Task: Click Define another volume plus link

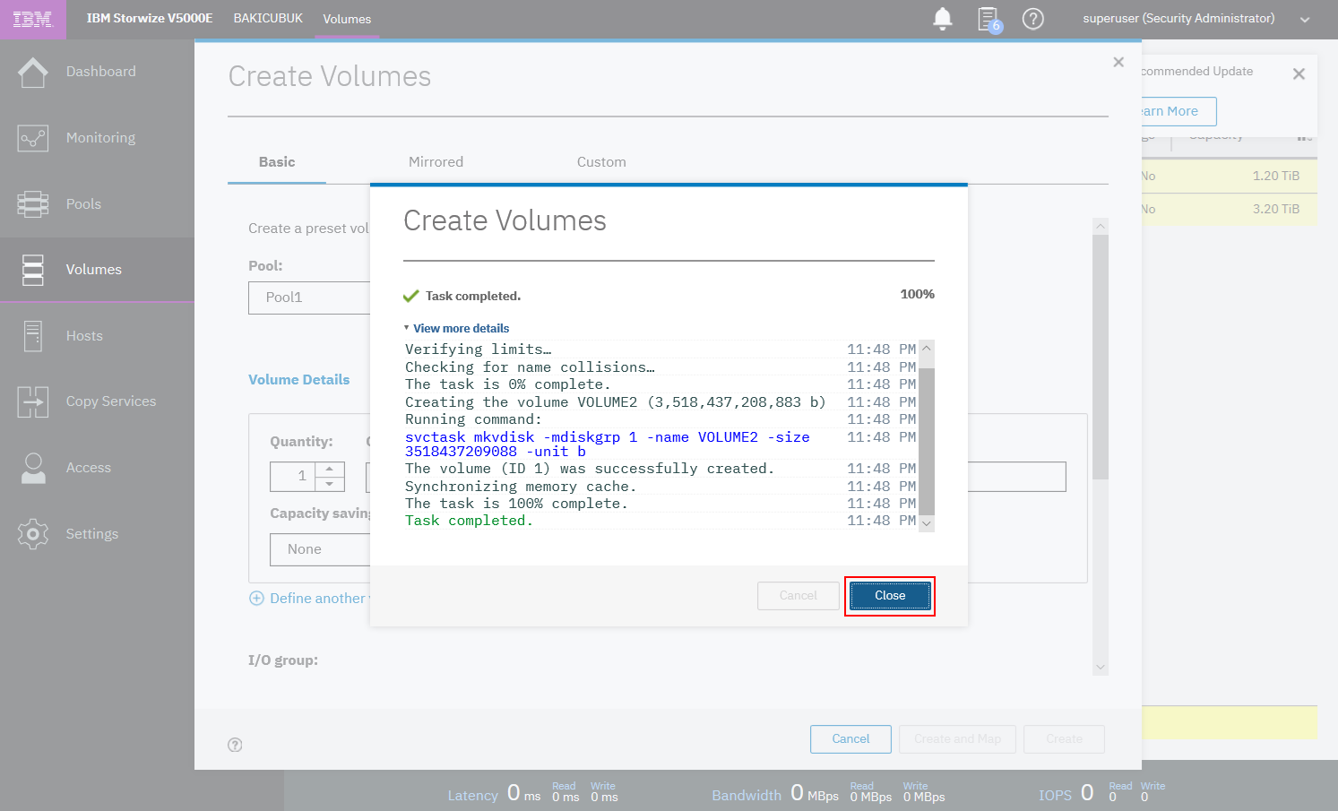Action: click(x=309, y=599)
